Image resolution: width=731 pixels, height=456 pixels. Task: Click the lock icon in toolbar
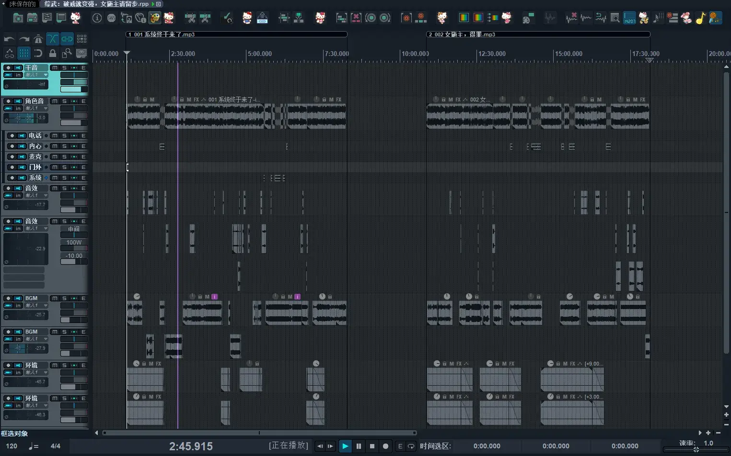pyautogui.click(x=53, y=53)
